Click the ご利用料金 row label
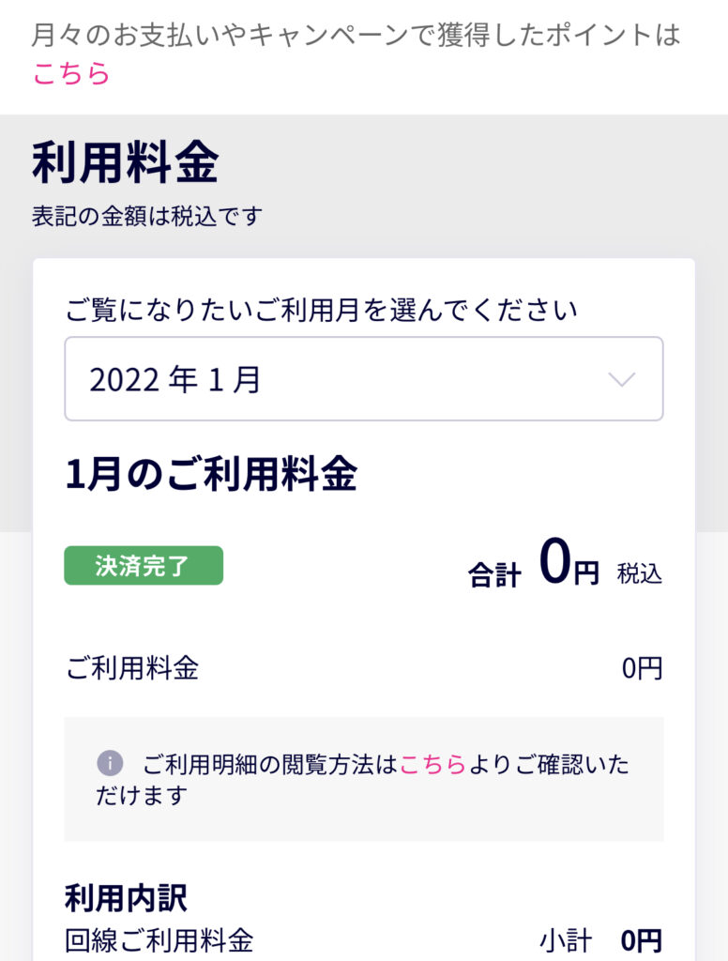The width and height of the screenshot is (728, 961). pyautogui.click(x=132, y=667)
